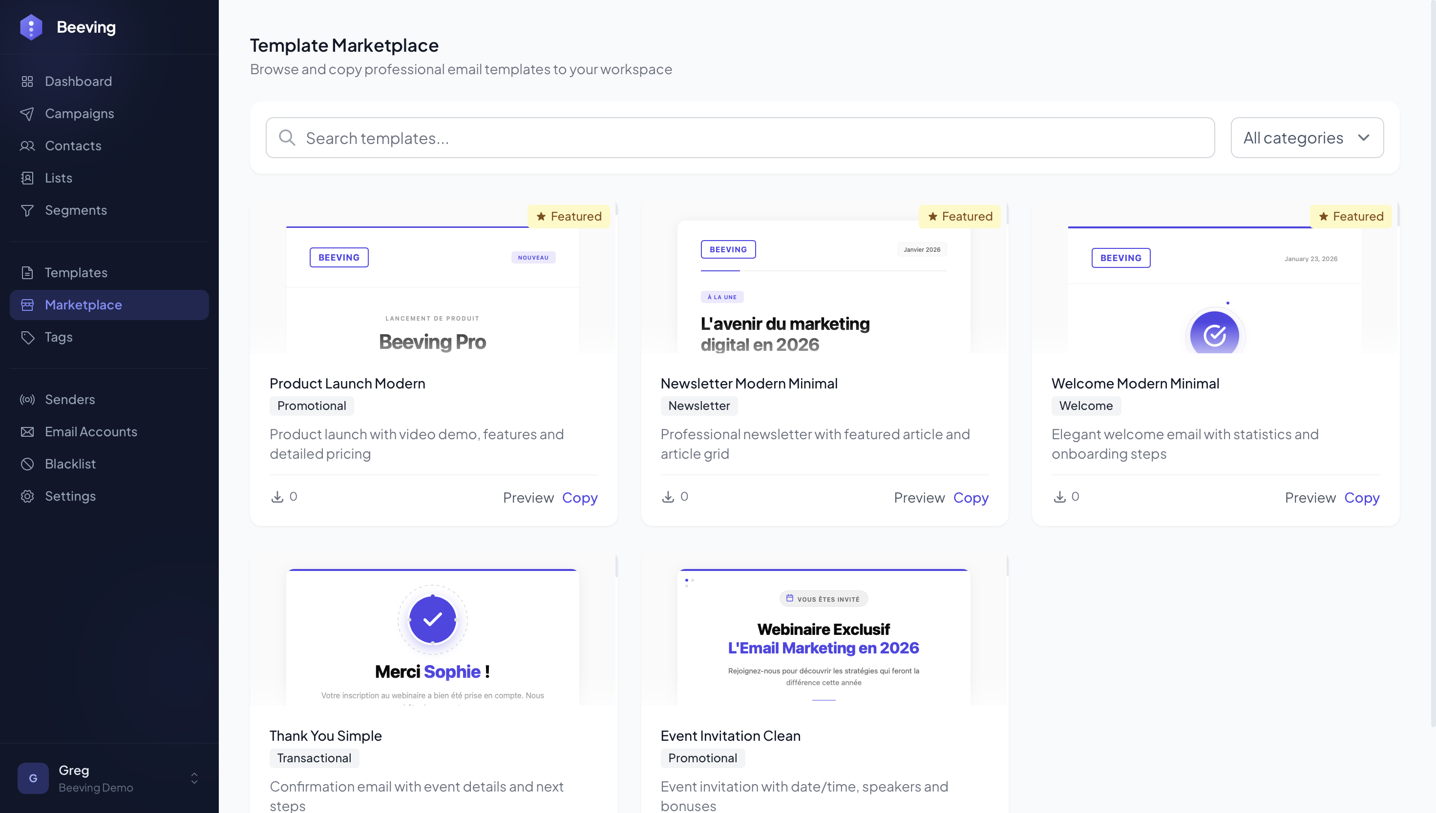Open Contacts via its people icon
Image resolution: width=1436 pixels, height=813 pixels.
tap(27, 146)
